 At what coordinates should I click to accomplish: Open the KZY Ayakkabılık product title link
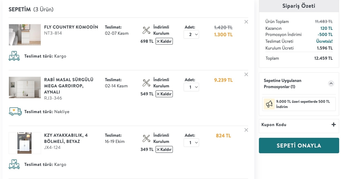[66, 138]
